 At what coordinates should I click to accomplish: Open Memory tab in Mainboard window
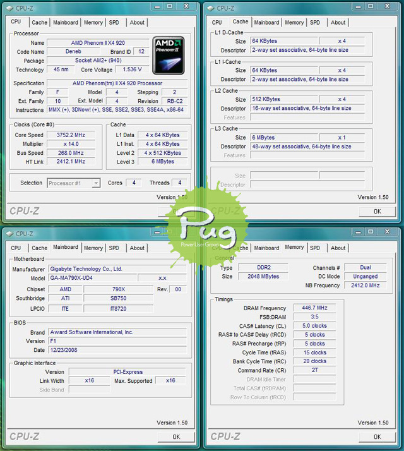[93, 248]
